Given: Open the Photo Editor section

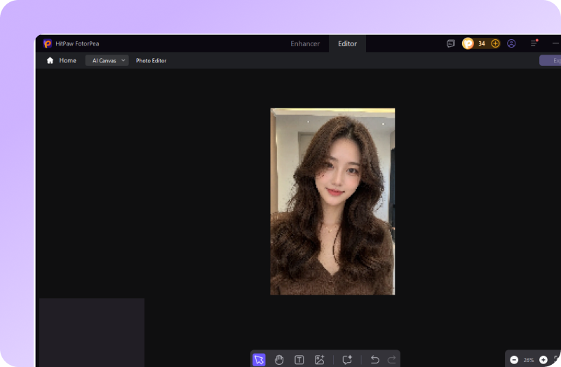Looking at the screenshot, I should pos(151,61).
